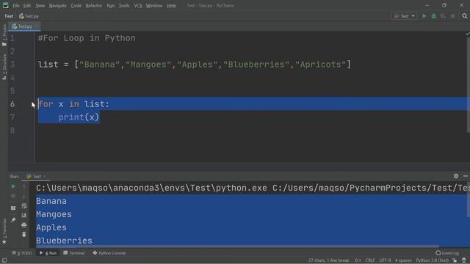Open the Help menu
Image resolution: width=470 pixels, height=264 pixels.
point(171,6)
